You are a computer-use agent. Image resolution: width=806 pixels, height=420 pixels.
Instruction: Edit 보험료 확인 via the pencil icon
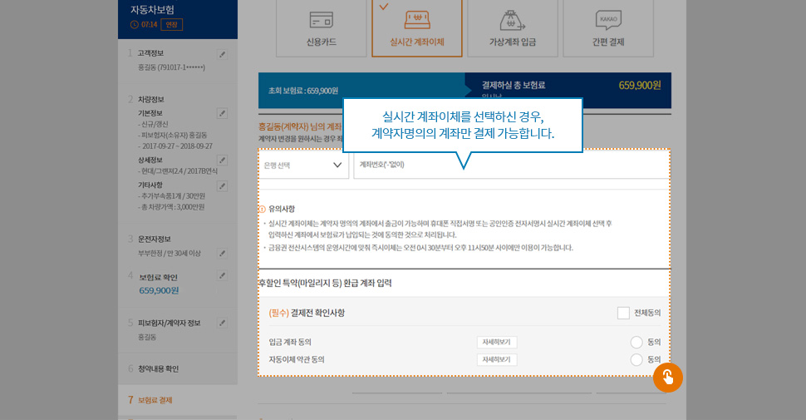tap(222, 276)
